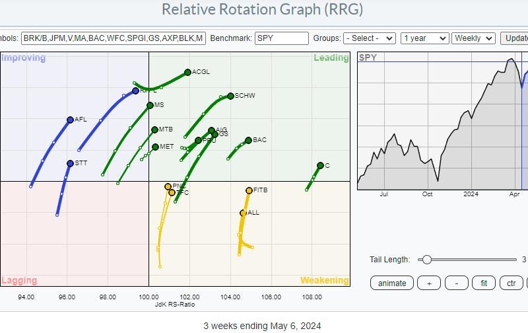Select the PNC data point

click(168, 187)
